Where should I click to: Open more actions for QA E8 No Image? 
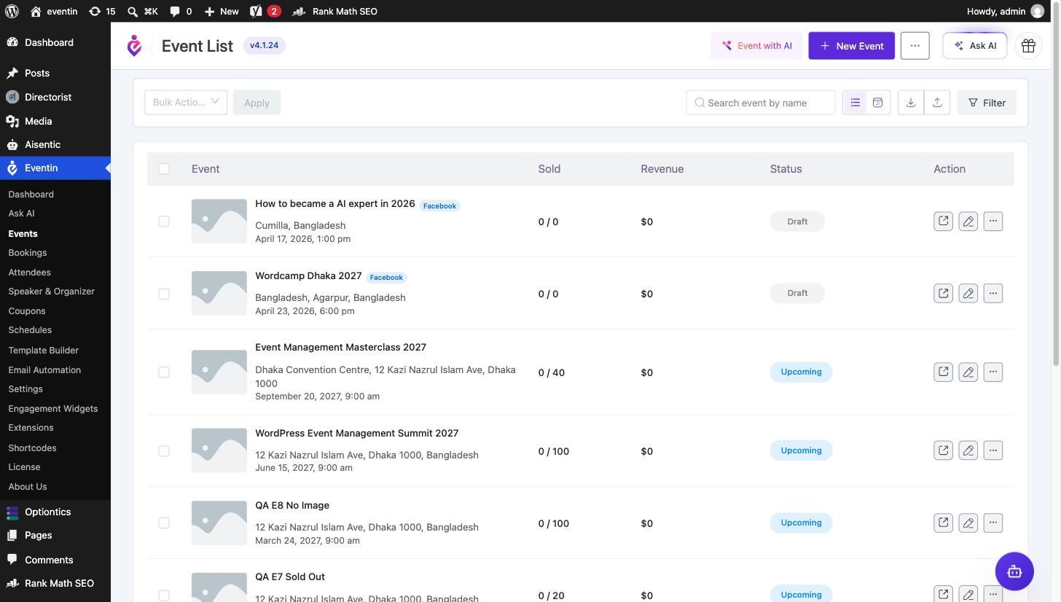coord(993,523)
